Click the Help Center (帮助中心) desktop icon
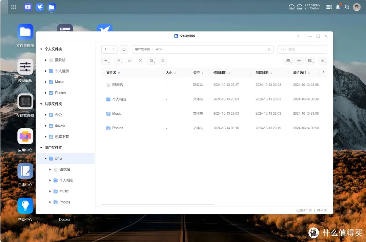366x242 pixels. point(25,206)
